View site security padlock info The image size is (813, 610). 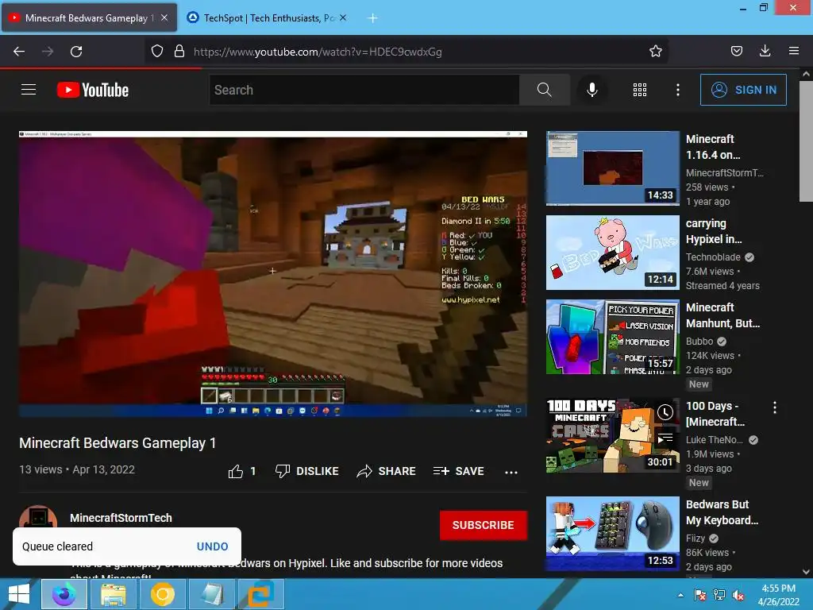(x=179, y=52)
